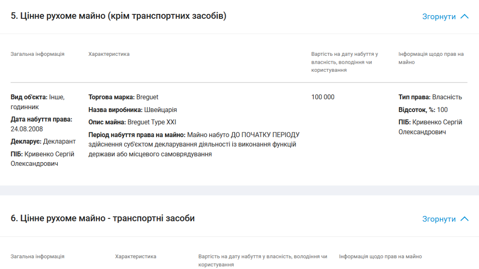479x269 pixels.
Task: Click chevron icon beside section 5 Згорнути
Action: click(x=464, y=17)
